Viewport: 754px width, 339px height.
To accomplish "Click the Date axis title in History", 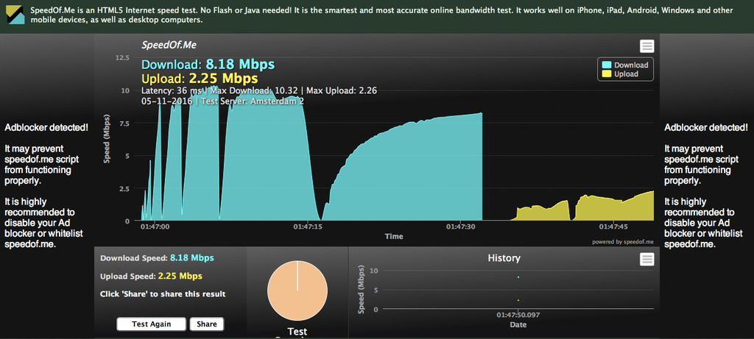I will pos(518,324).
